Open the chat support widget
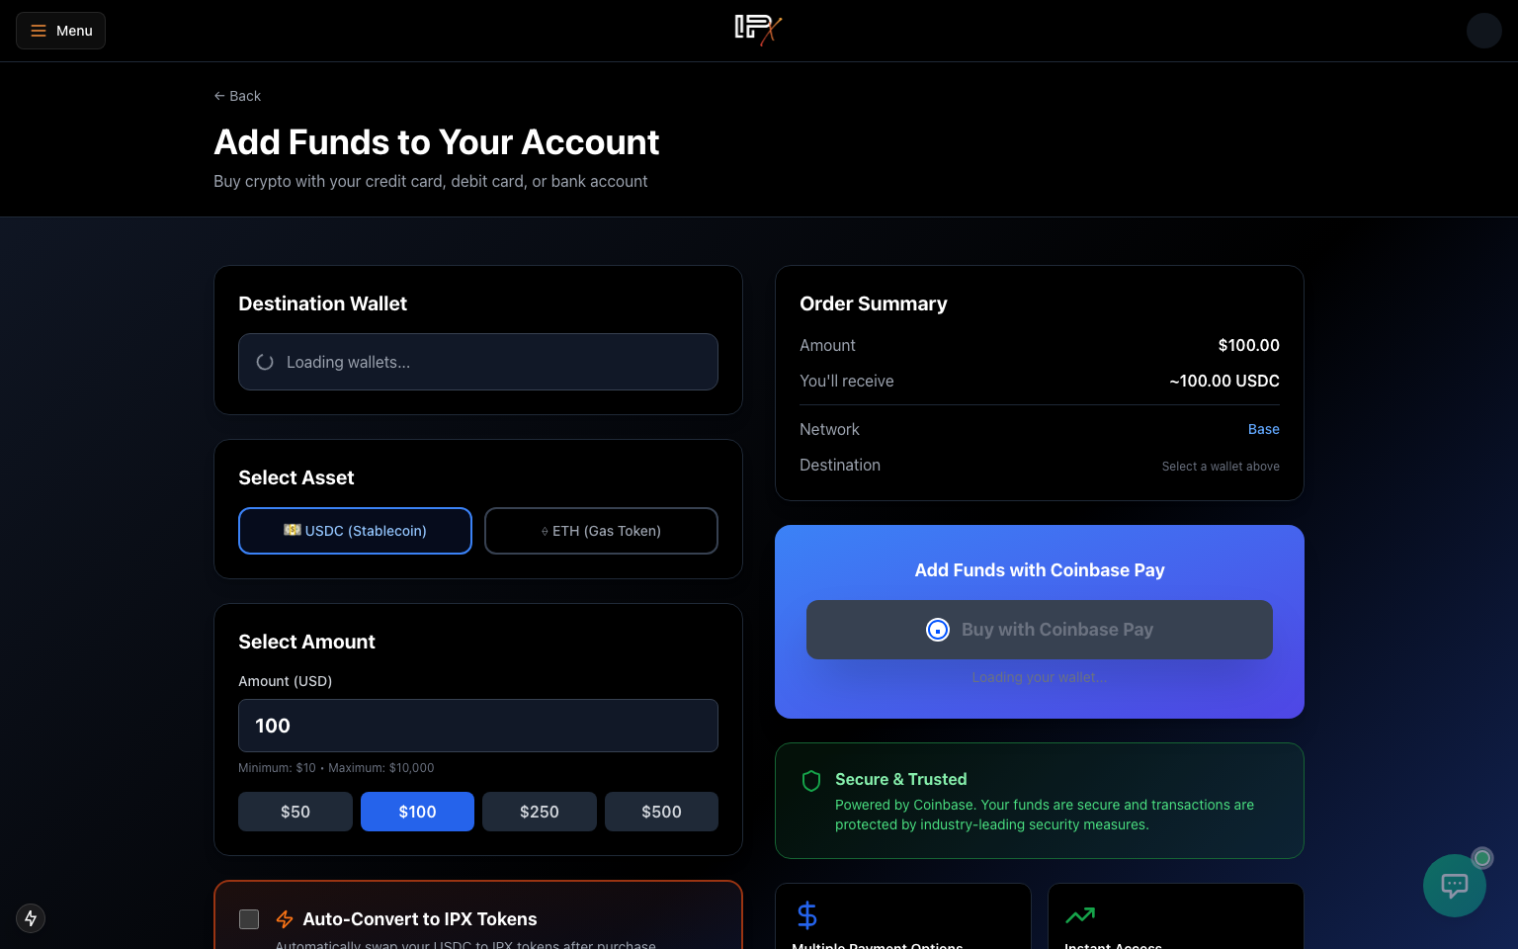 click(x=1455, y=886)
